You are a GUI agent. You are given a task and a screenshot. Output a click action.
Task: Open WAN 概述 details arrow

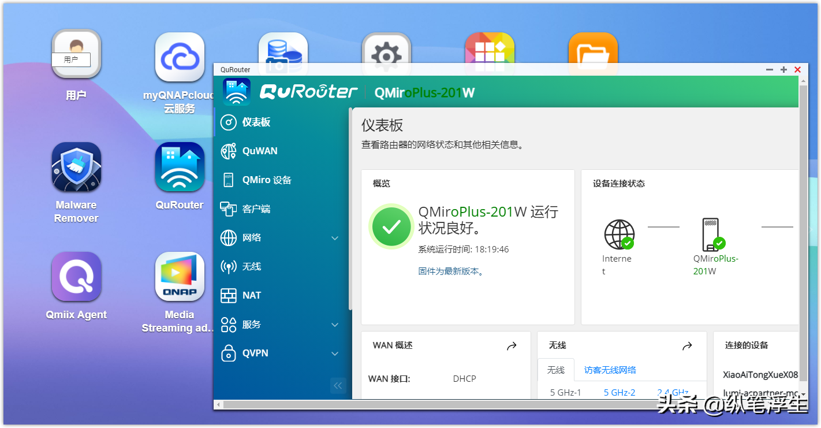click(512, 346)
